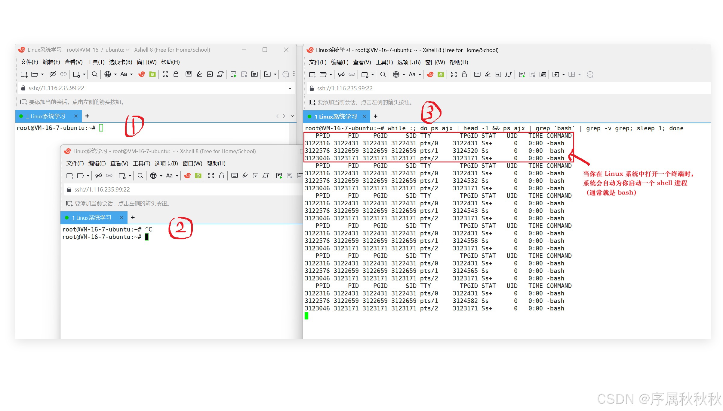Click the highlighter pen icon in window annotated 3

point(488,75)
